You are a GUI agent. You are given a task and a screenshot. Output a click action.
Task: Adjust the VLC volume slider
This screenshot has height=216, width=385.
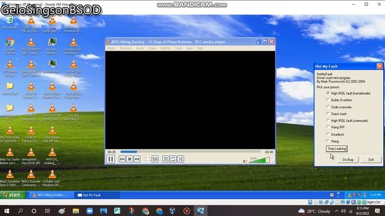[x=259, y=160]
